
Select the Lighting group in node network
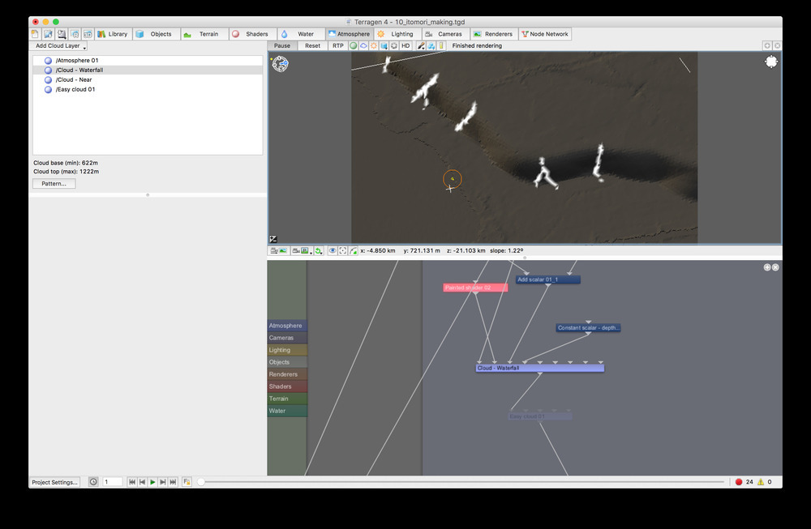(x=287, y=350)
